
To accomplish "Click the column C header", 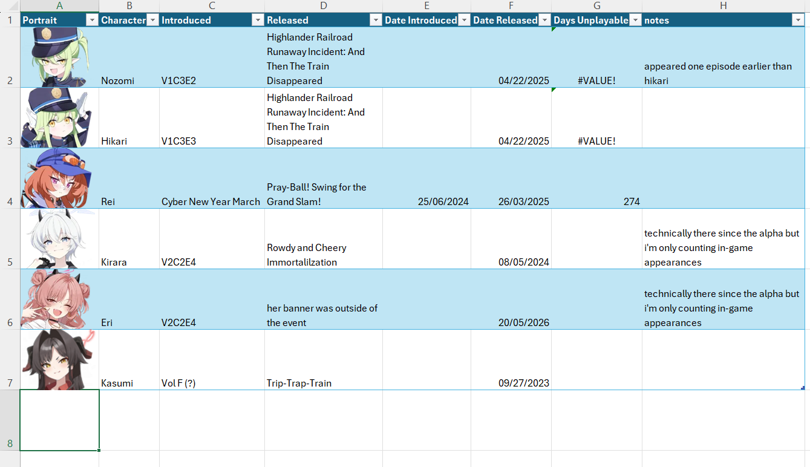I will (212, 5).
